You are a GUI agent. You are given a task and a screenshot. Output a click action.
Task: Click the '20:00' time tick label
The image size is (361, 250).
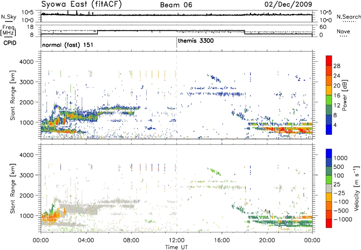coord(267,241)
